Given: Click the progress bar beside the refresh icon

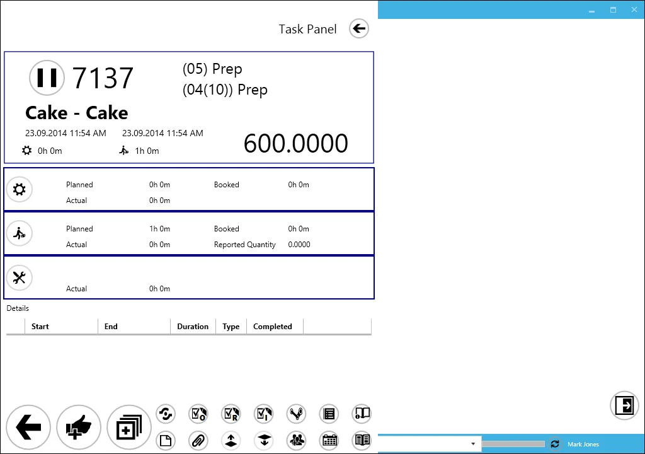Looking at the screenshot, I should click(513, 443).
